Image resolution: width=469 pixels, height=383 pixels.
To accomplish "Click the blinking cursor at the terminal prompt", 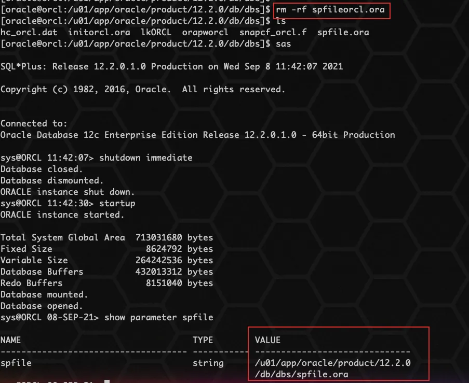I will point(106,380).
